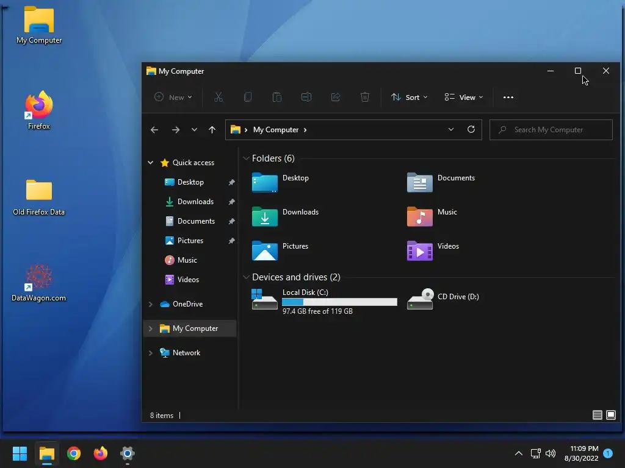Open Firefox from the taskbar

tap(101, 453)
